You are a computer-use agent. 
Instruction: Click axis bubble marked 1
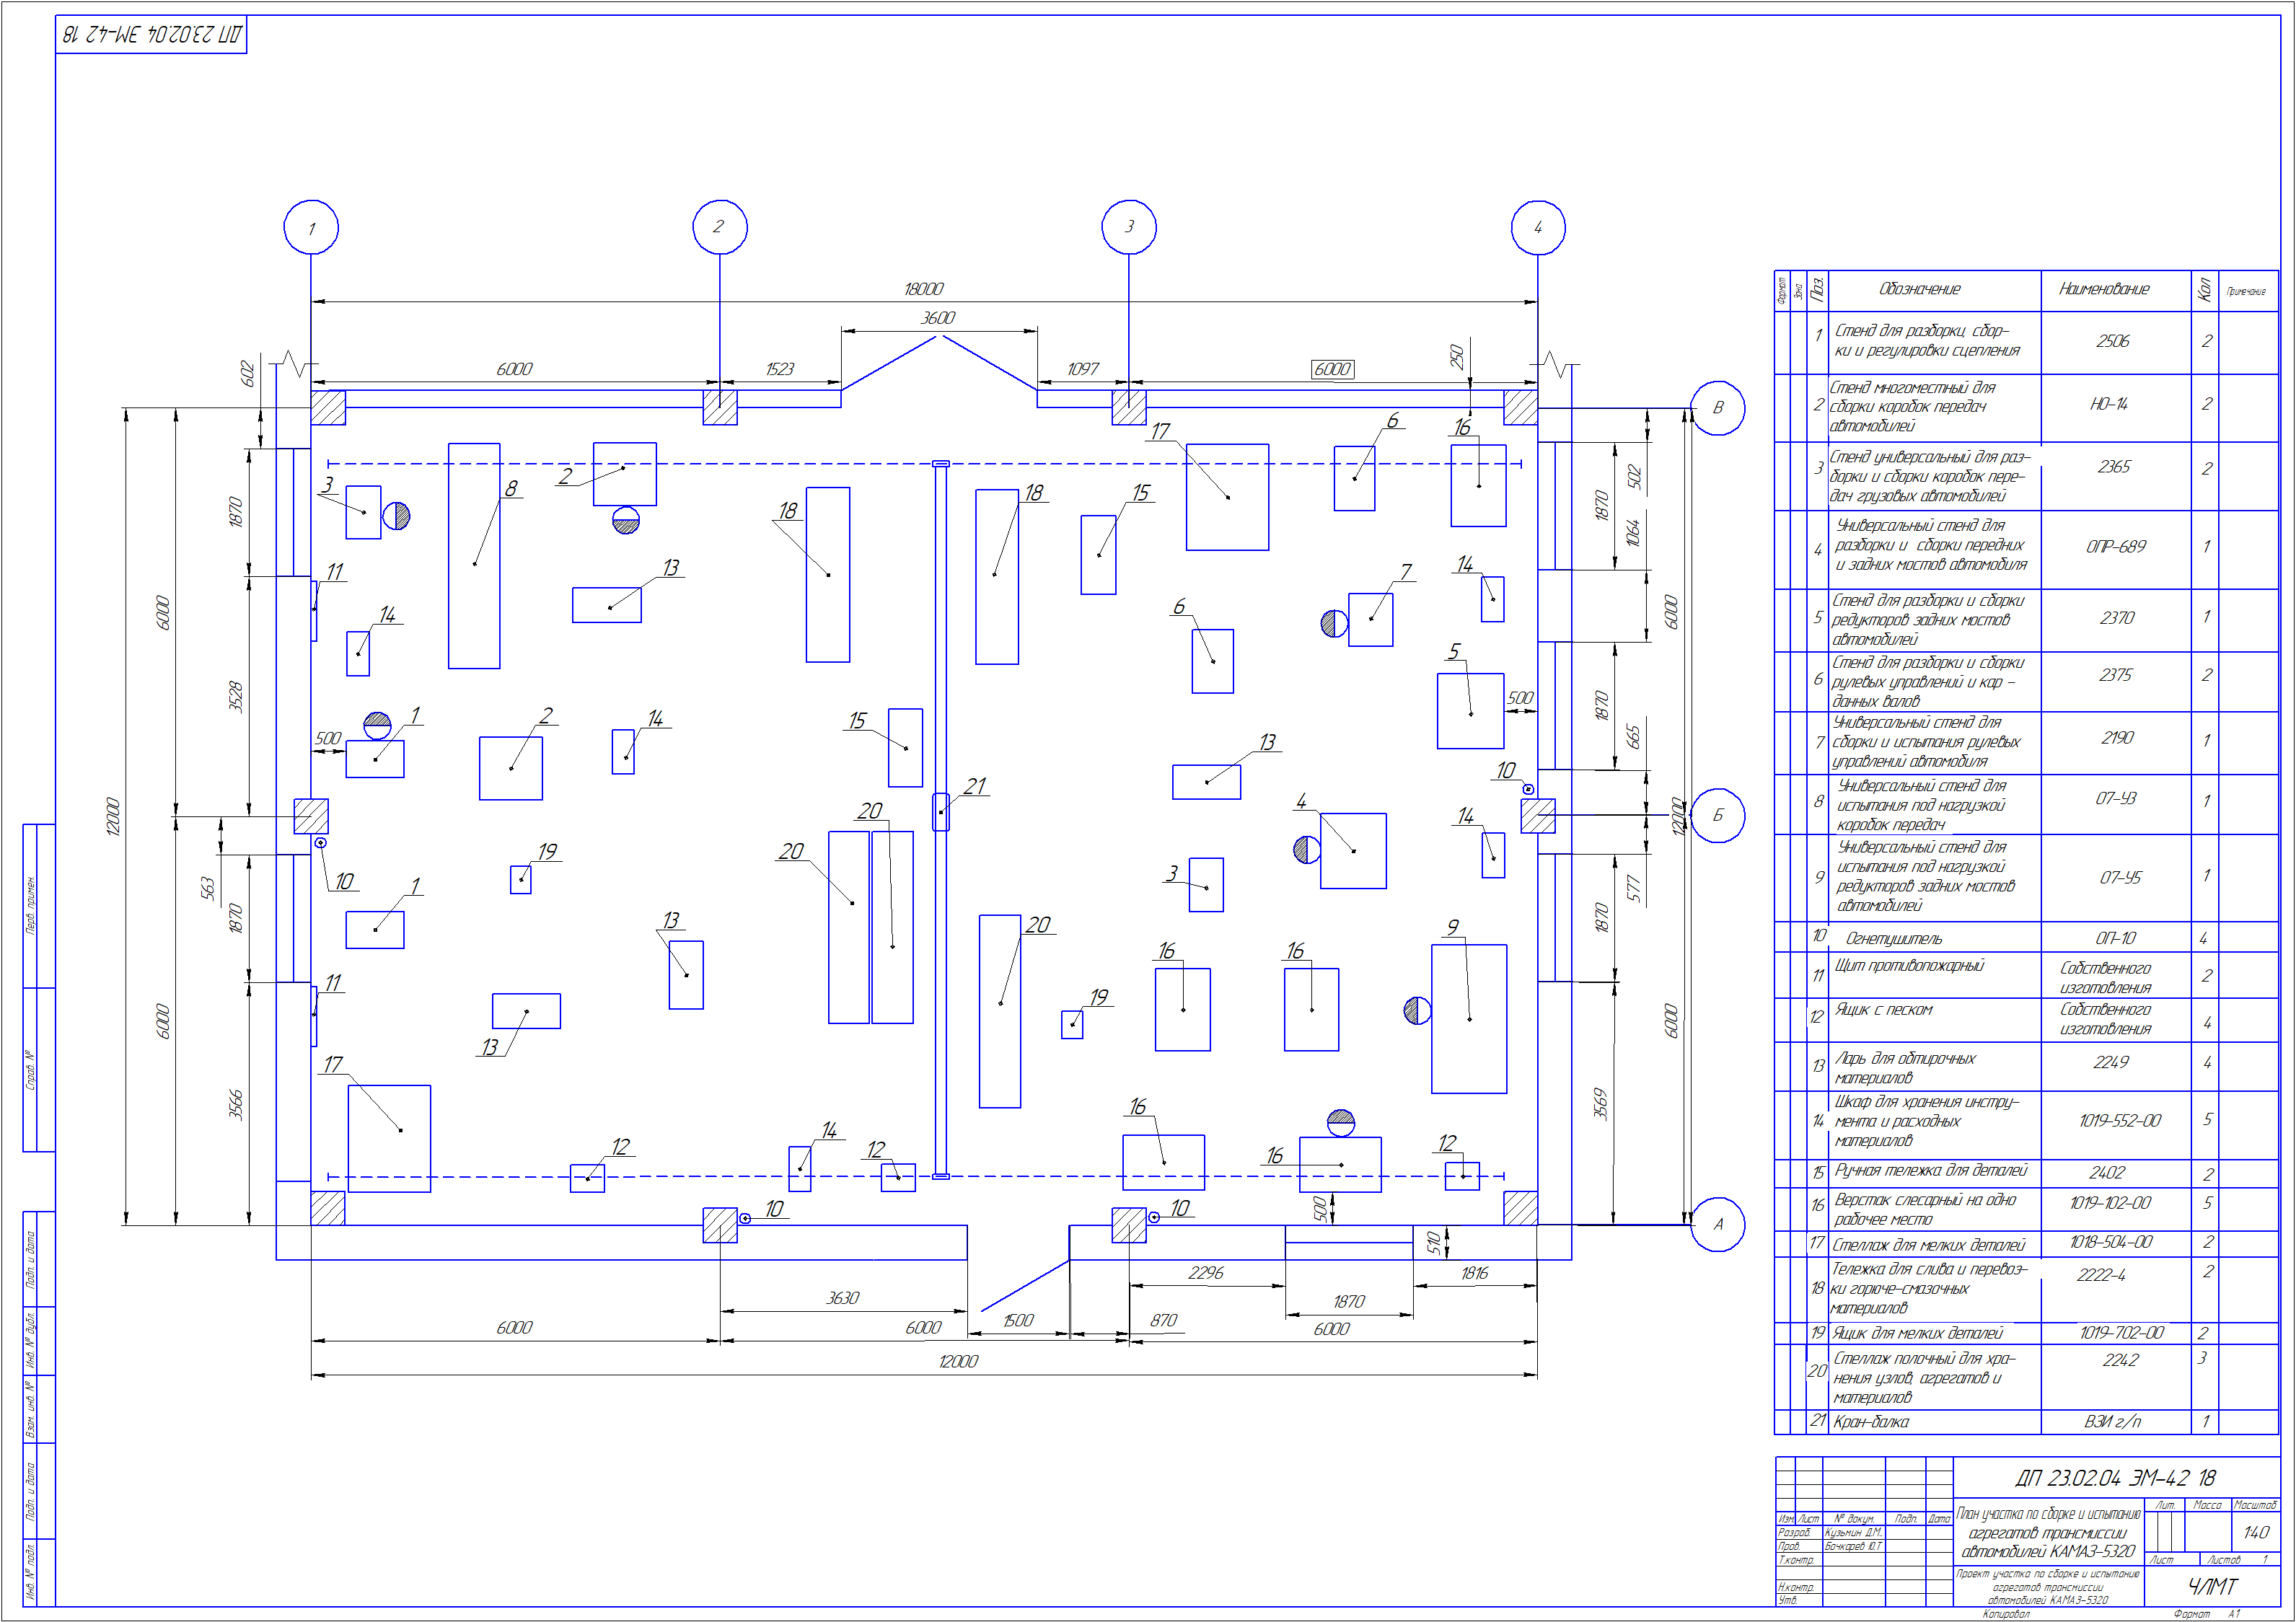pyautogui.click(x=311, y=227)
